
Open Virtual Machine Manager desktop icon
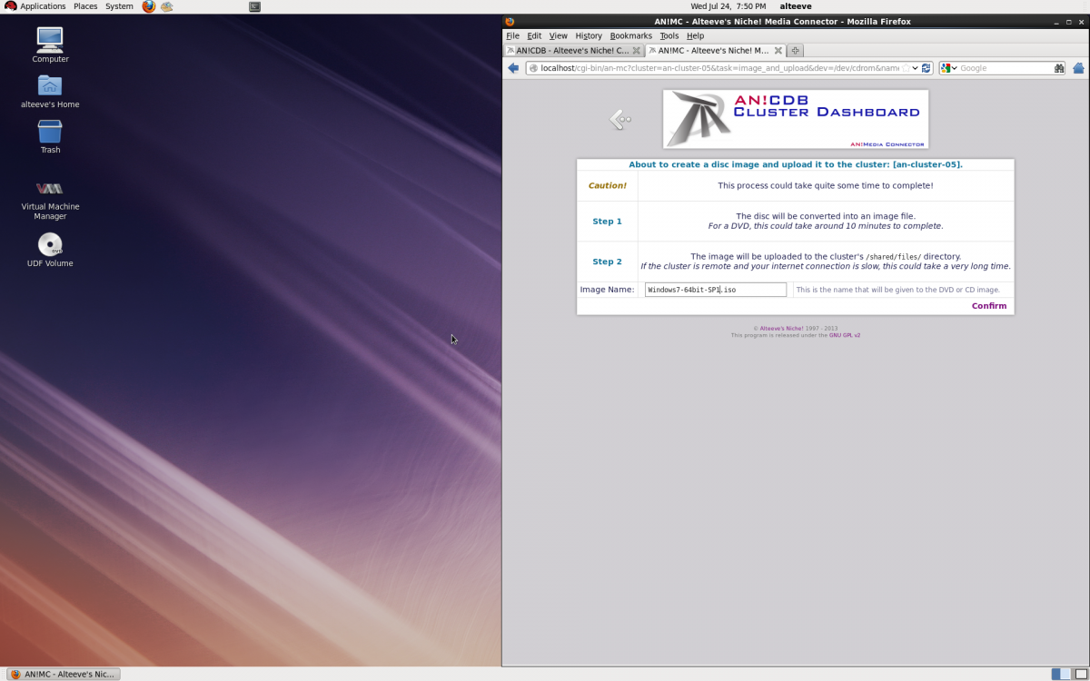pos(50,189)
